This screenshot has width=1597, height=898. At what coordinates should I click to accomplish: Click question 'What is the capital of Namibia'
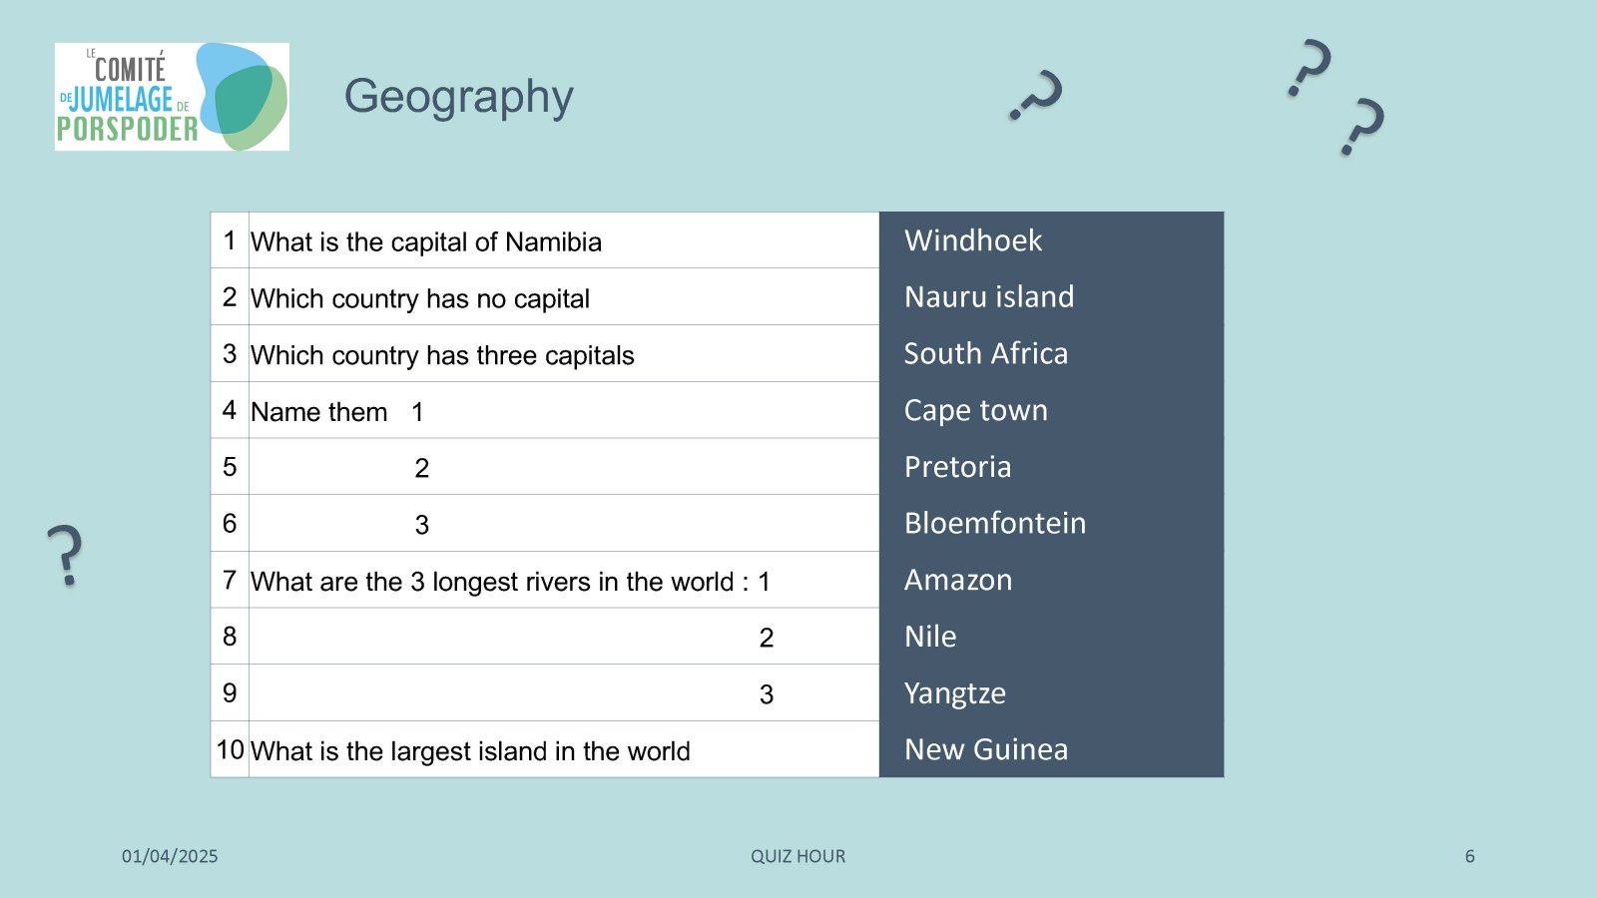point(426,241)
